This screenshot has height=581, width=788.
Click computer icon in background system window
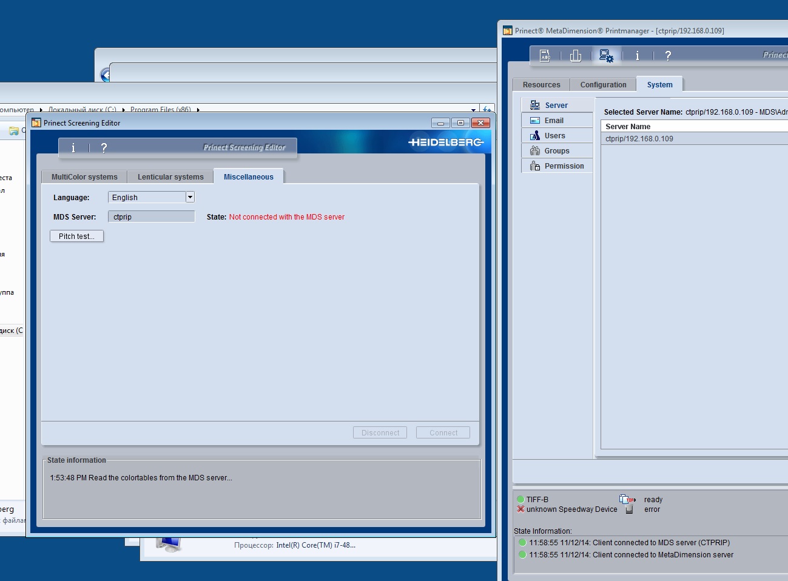168,543
